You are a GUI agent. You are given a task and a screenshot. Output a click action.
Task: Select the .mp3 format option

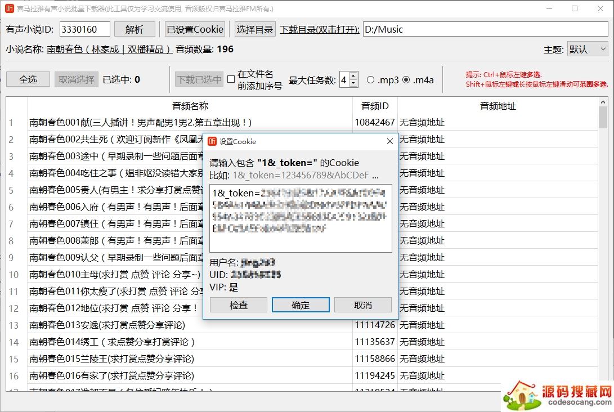(x=370, y=79)
